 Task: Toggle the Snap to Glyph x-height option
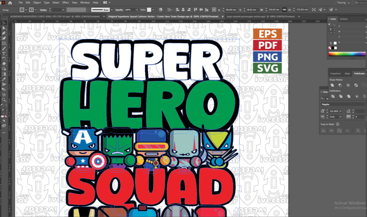(x=331, y=131)
